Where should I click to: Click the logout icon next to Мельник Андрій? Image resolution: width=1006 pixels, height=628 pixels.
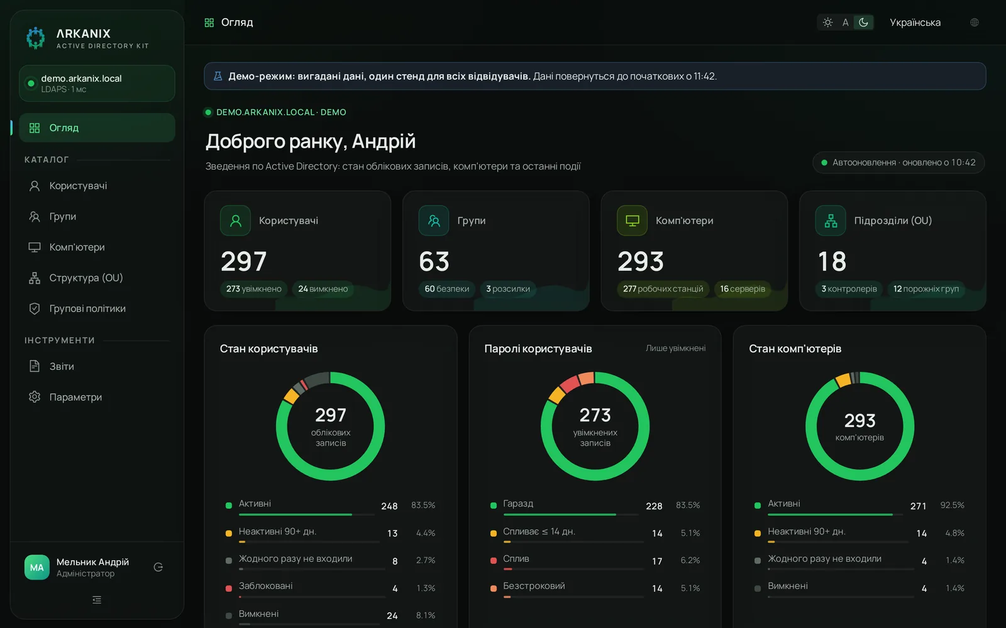(x=158, y=567)
